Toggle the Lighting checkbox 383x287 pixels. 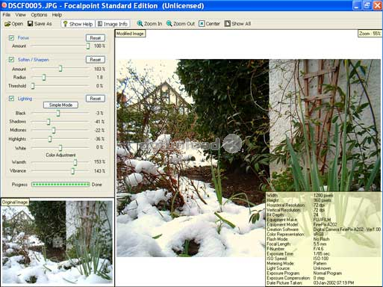pos(11,99)
